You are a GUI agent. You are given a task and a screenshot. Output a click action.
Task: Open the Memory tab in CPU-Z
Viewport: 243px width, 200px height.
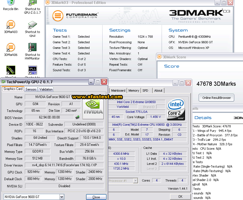pyautogui.click(x=134, y=91)
